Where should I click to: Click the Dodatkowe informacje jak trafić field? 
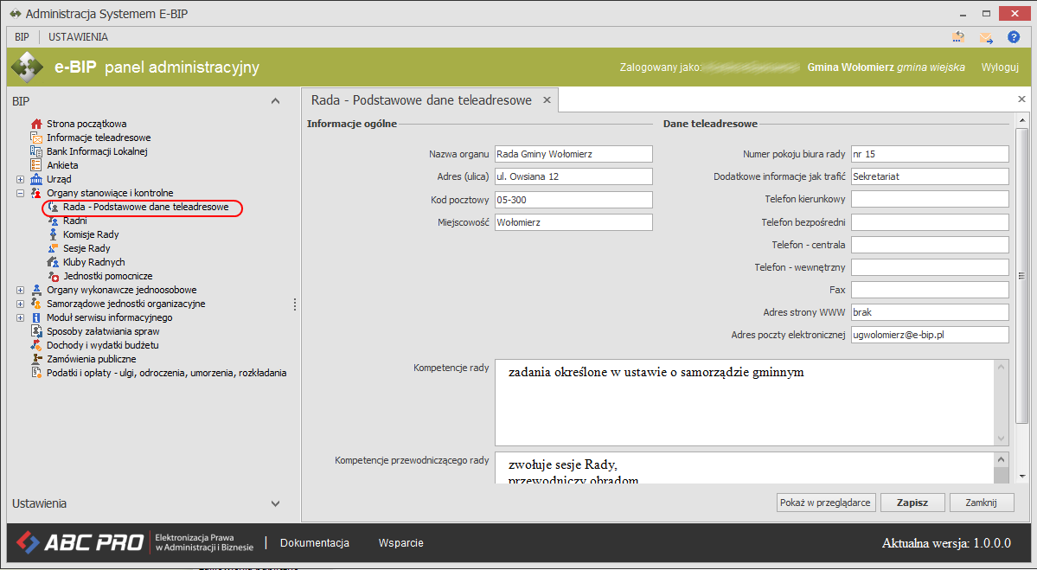(930, 176)
